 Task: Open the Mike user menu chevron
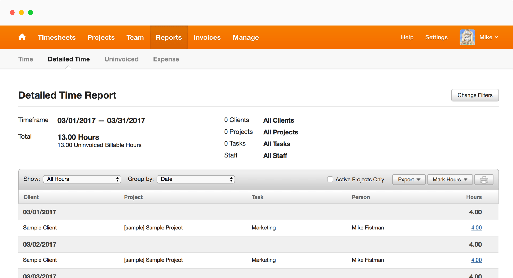point(497,37)
